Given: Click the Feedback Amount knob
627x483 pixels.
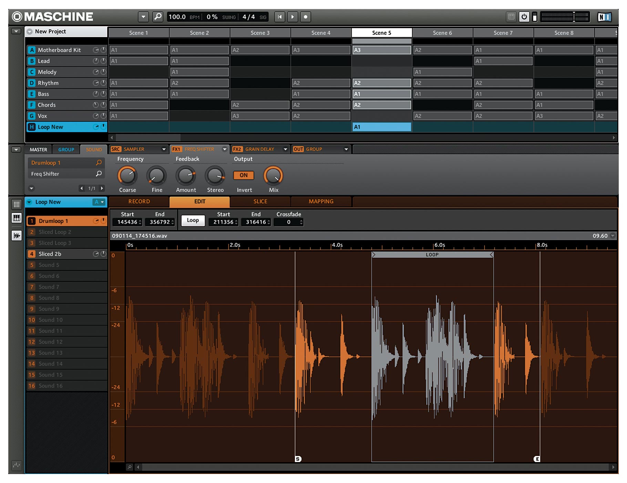Looking at the screenshot, I should coord(186,176).
